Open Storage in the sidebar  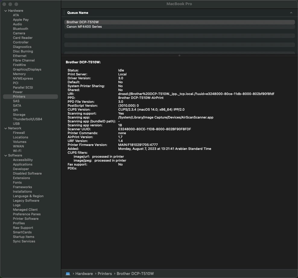[x=19, y=115]
